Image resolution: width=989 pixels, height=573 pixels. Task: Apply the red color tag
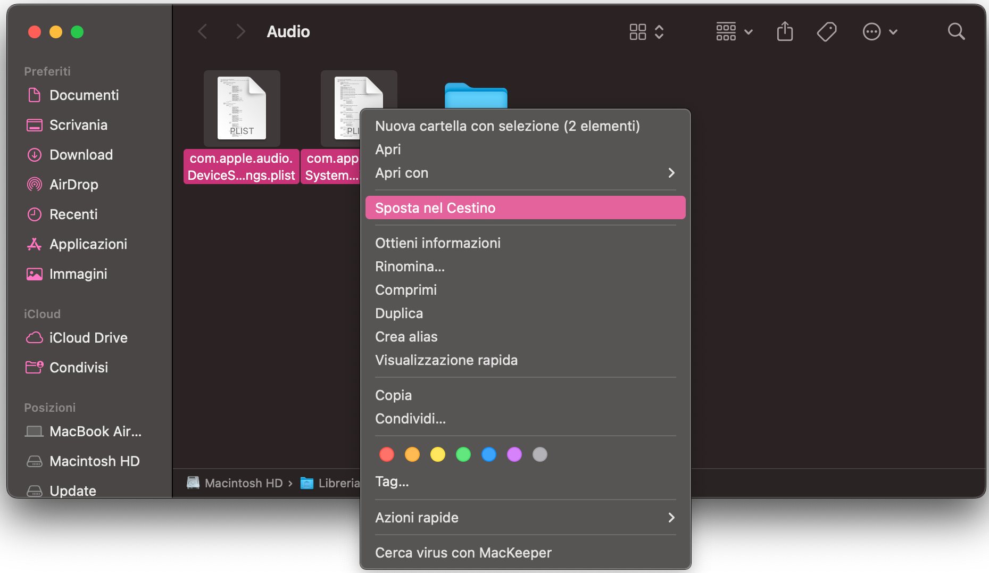click(387, 454)
